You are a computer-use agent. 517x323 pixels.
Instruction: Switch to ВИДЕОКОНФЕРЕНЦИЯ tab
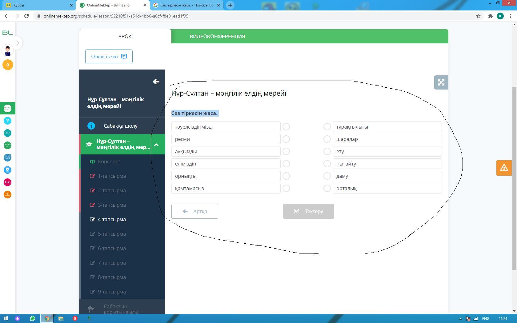coord(217,36)
